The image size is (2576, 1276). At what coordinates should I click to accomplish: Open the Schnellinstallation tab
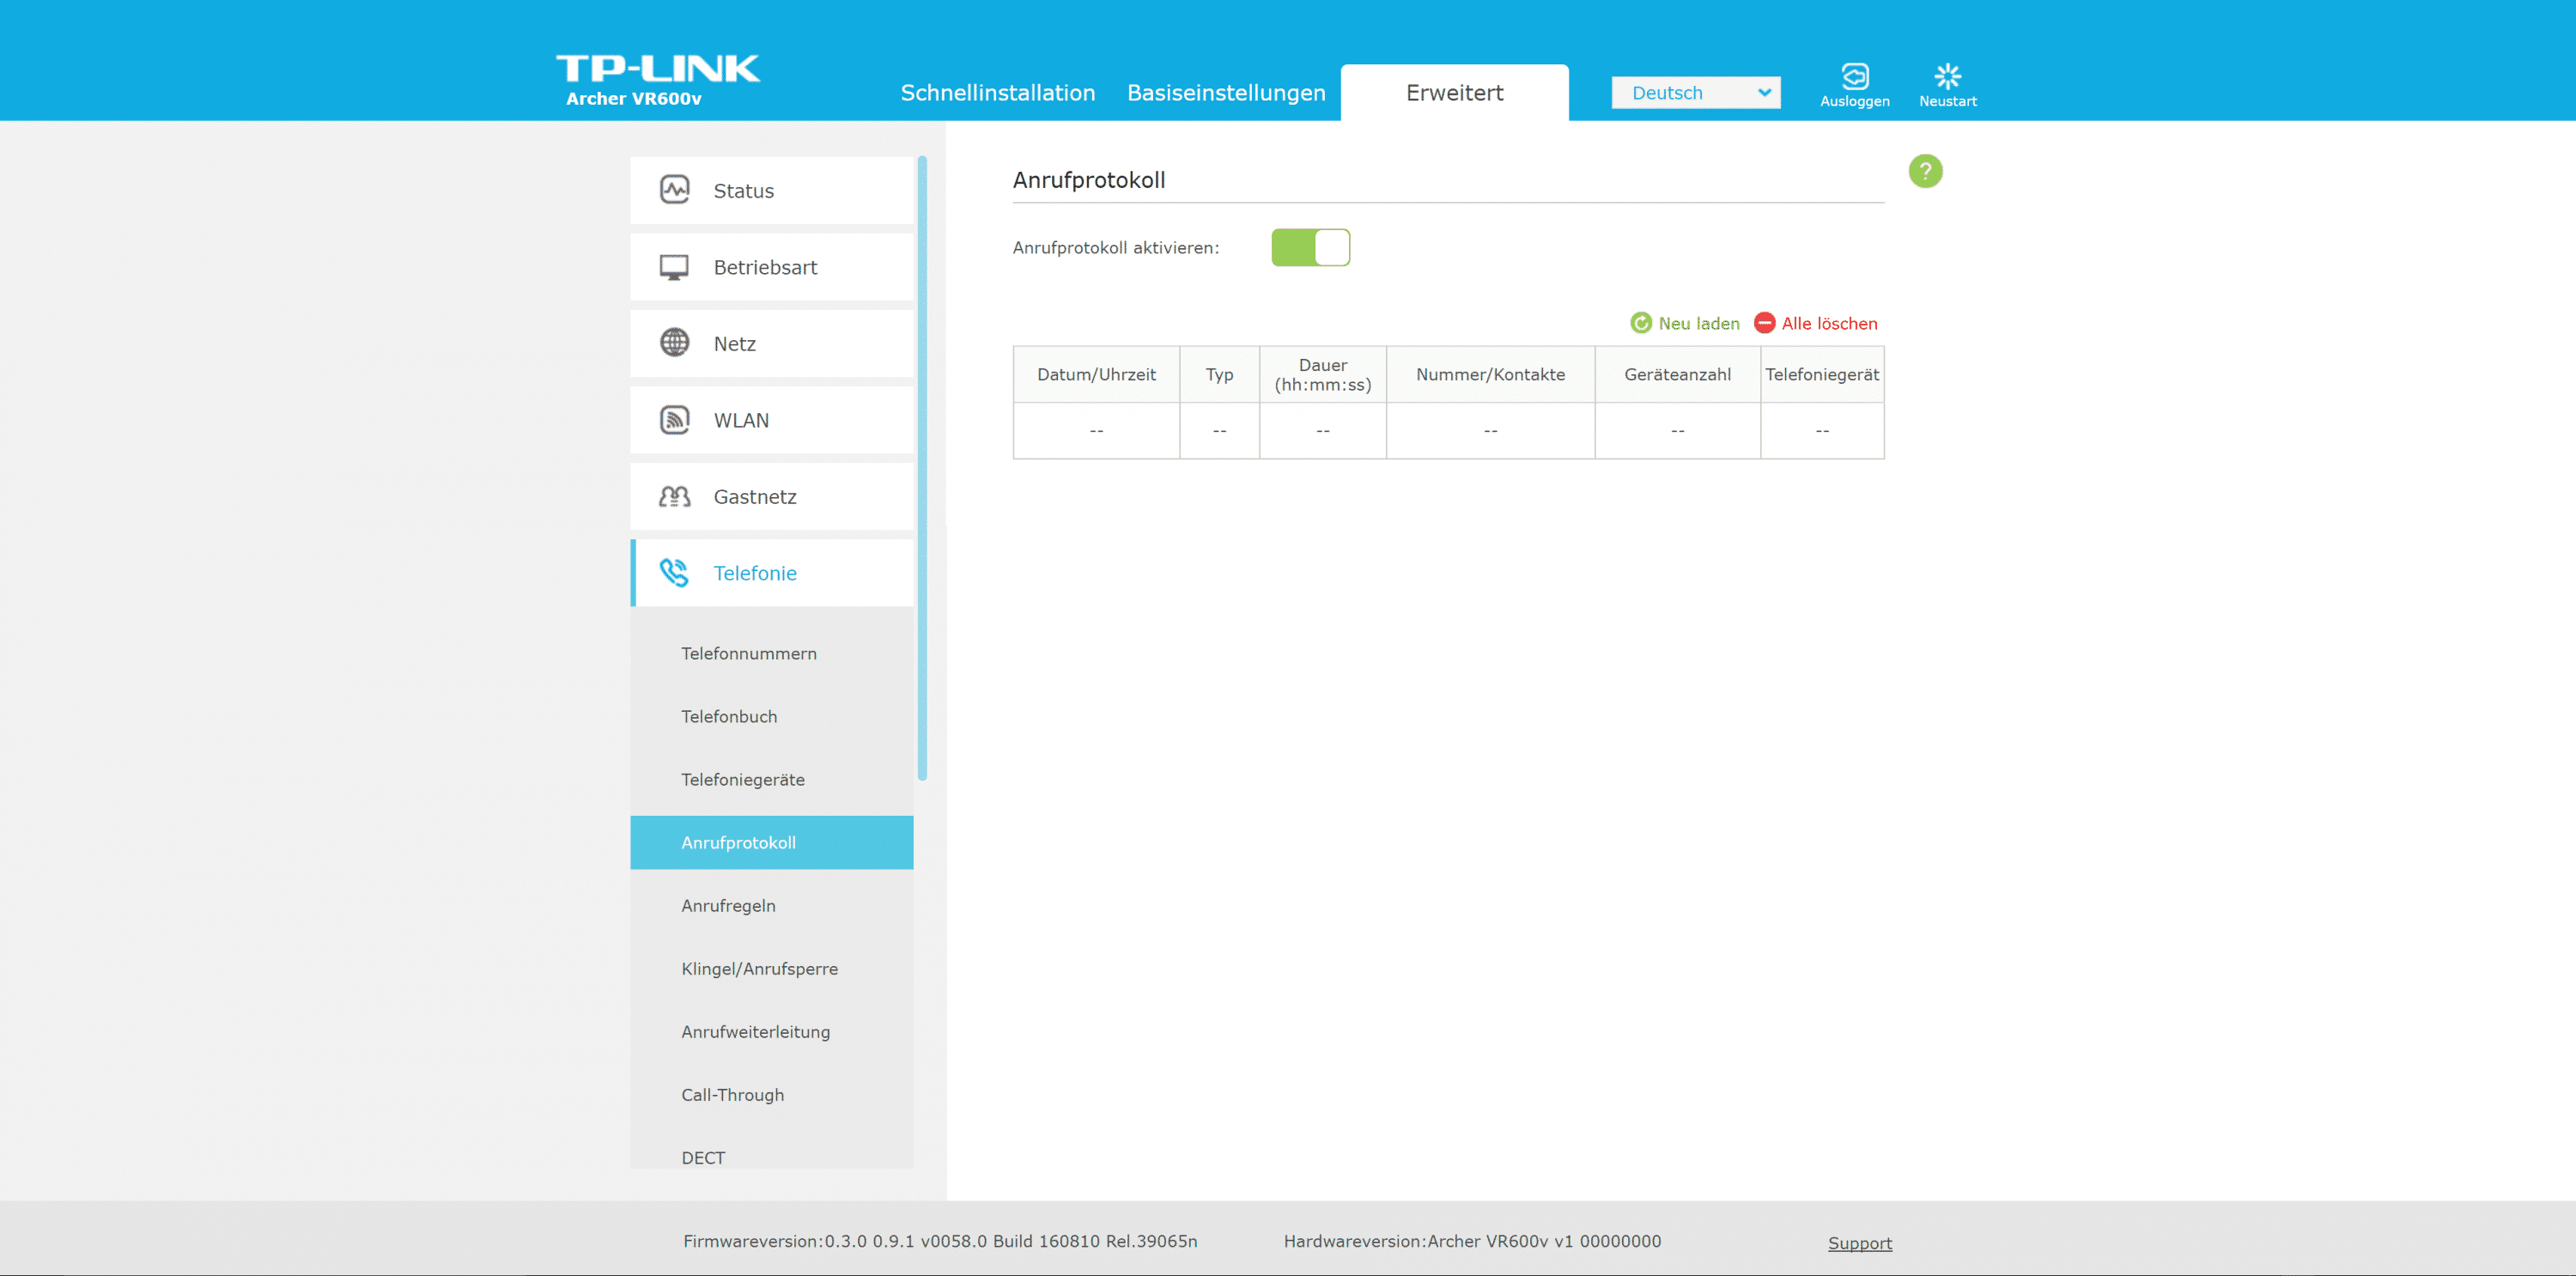tap(997, 93)
